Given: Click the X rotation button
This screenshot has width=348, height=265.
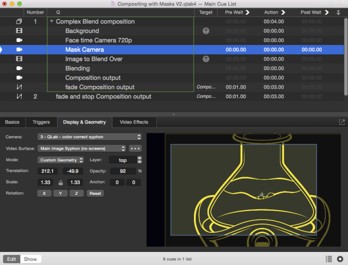Looking at the screenshot, I should coord(44,193).
